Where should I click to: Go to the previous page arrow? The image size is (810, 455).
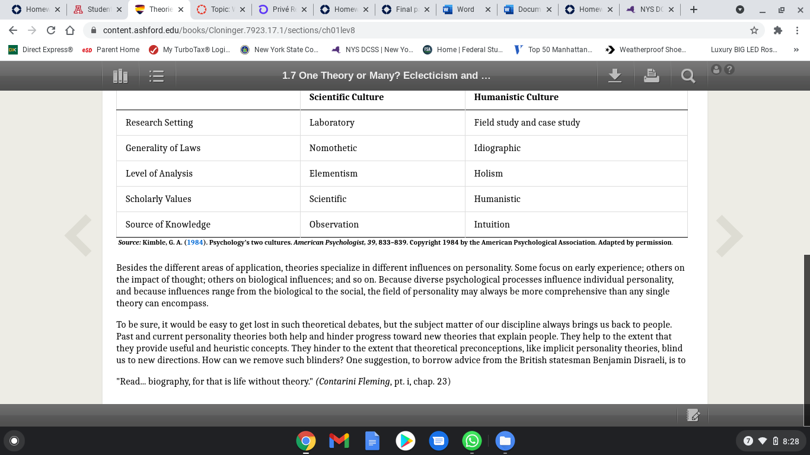click(78, 236)
